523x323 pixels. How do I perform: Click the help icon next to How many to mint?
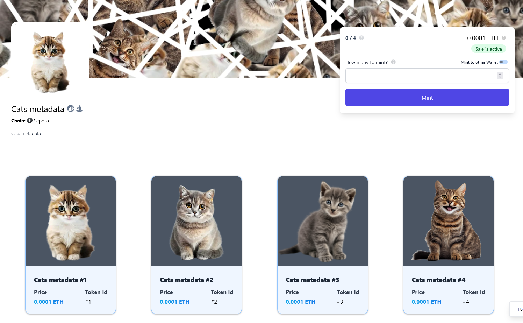pyautogui.click(x=393, y=62)
